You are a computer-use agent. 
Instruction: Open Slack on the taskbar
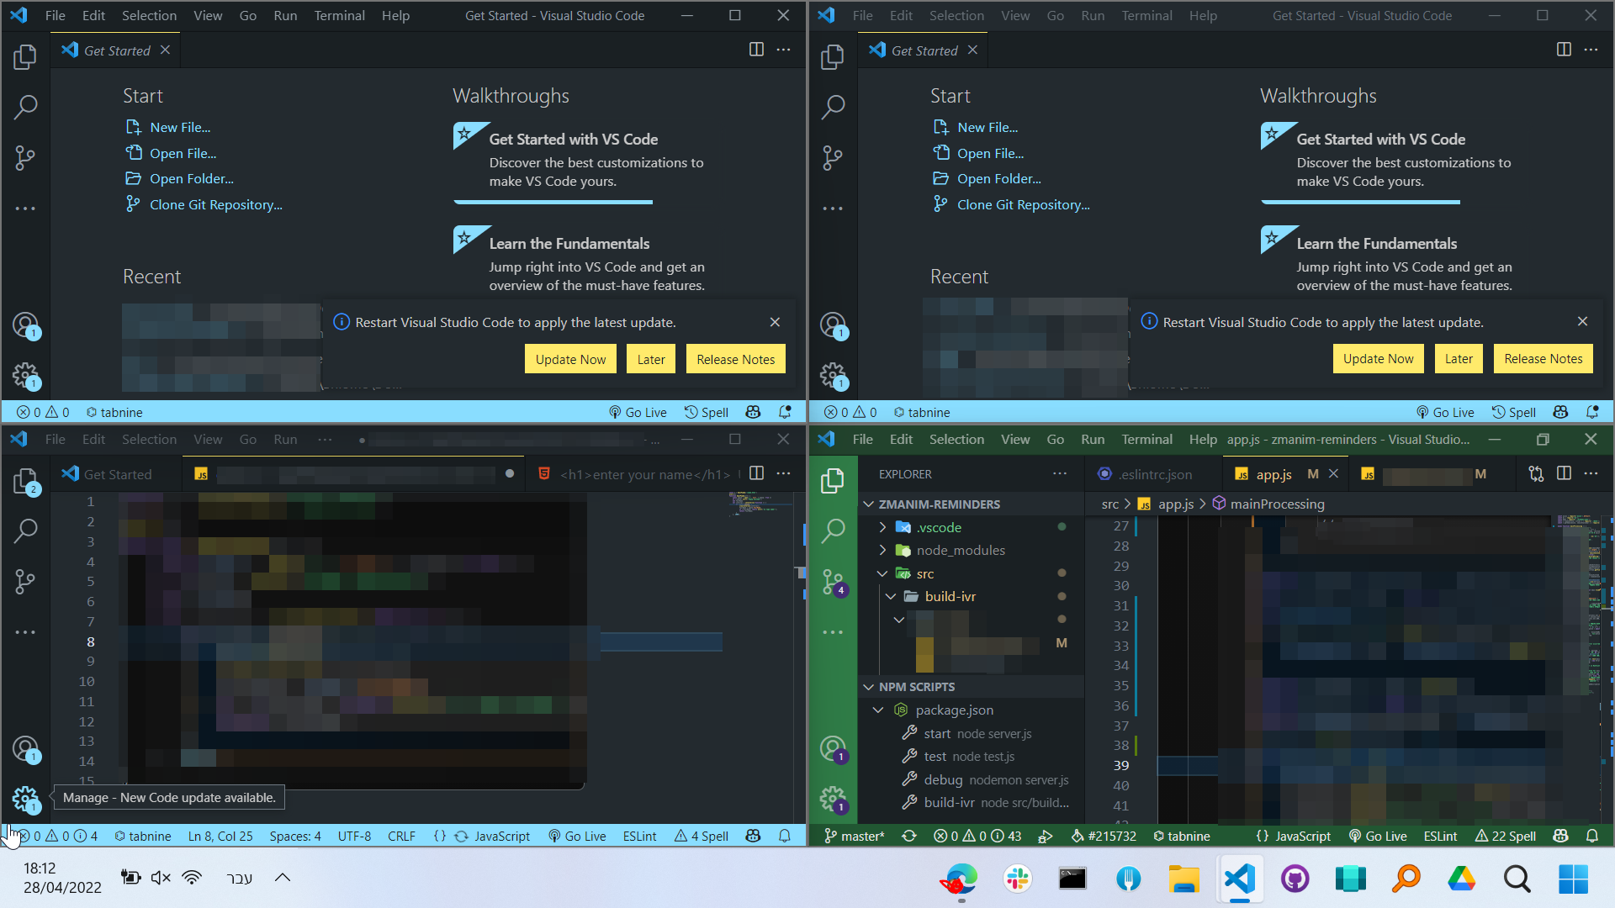pyautogui.click(x=1017, y=879)
